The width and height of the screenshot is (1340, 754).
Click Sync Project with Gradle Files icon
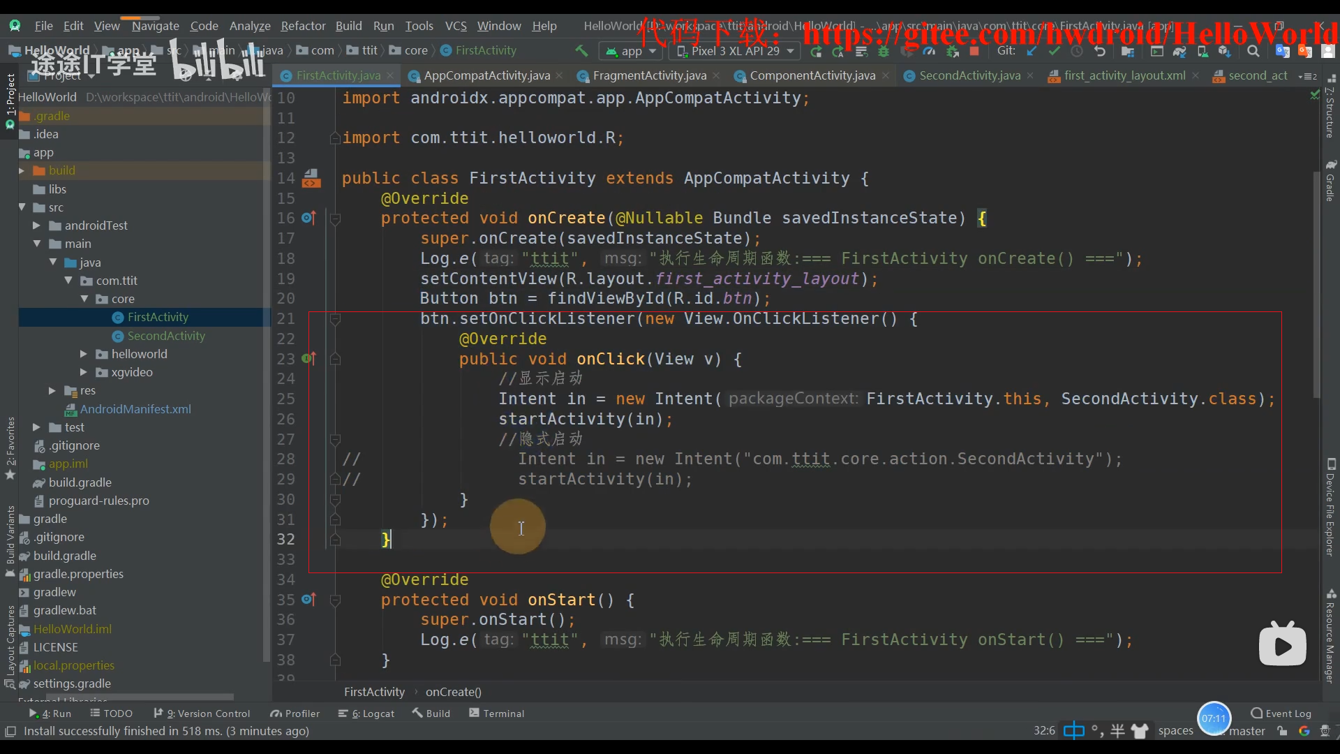click(x=1179, y=51)
